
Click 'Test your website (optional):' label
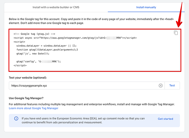[x=28, y=78]
